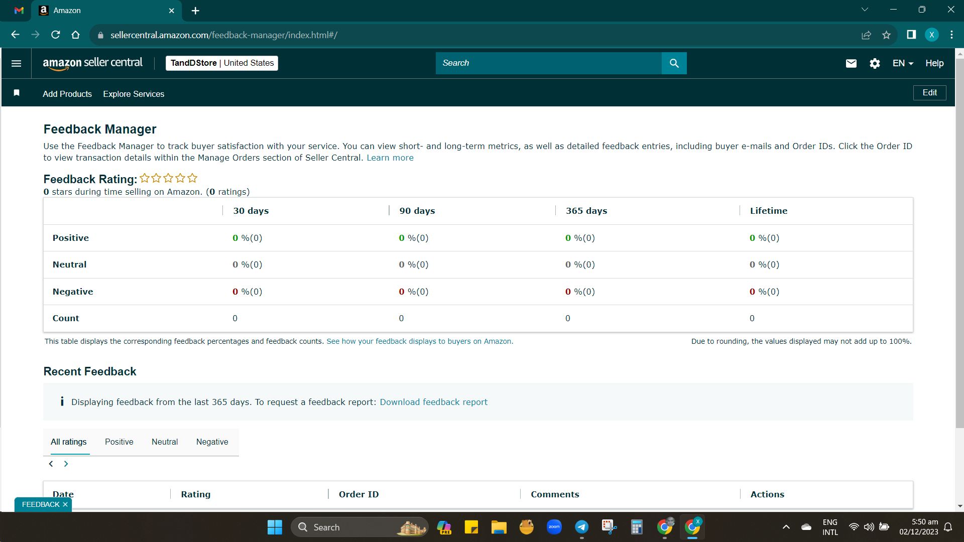Click the search magnifier button

tap(674, 63)
